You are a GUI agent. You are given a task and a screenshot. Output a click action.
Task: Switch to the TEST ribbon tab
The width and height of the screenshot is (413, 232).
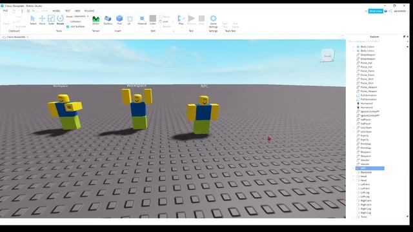click(68, 11)
